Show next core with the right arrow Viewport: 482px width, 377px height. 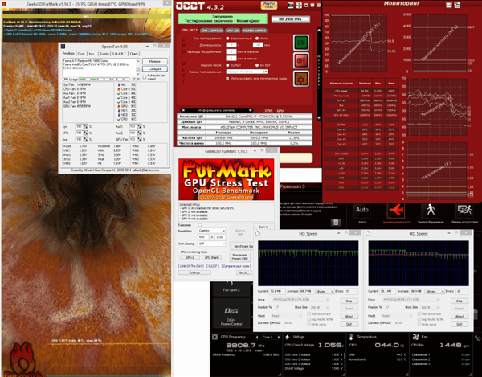(279, 338)
